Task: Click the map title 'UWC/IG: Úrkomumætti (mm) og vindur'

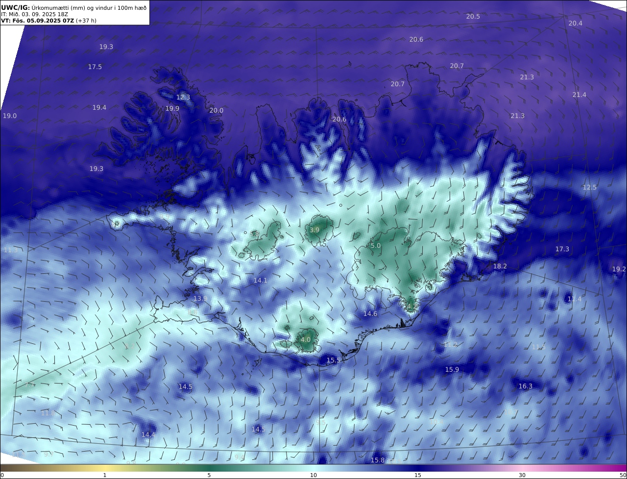Action: [x=73, y=7]
